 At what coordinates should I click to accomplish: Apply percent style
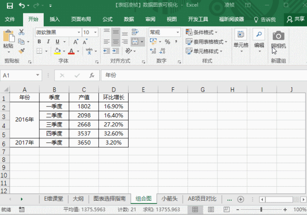(167, 42)
